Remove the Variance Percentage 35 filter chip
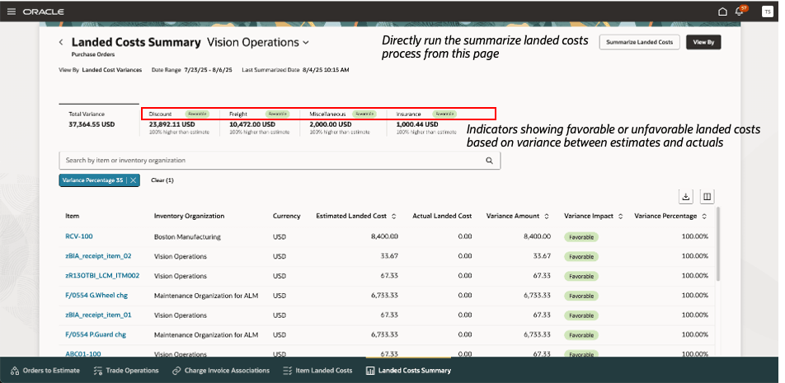Screen dimensions: 785x383 pyautogui.click(x=134, y=180)
